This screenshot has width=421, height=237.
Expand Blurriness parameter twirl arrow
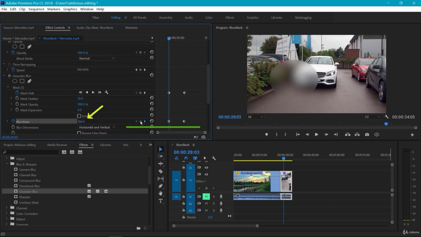[x=8, y=121]
